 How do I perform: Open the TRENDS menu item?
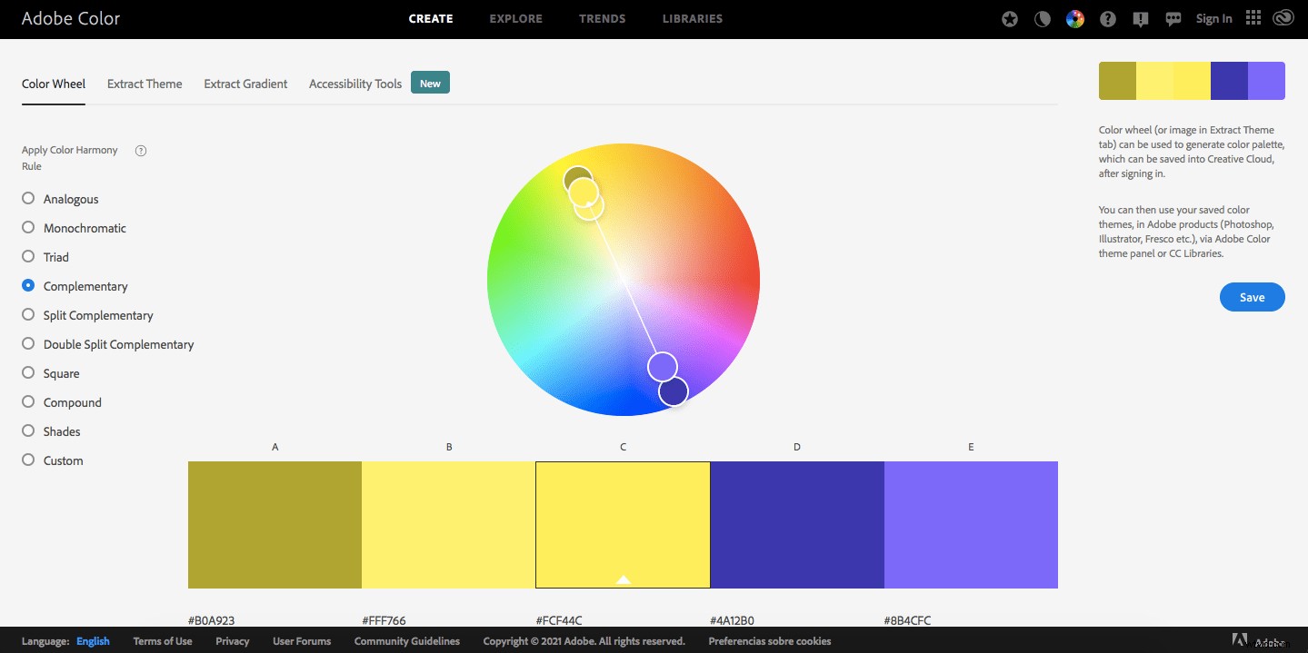(x=602, y=18)
